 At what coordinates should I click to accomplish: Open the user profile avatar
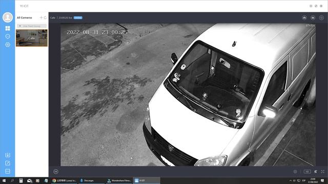8,17
